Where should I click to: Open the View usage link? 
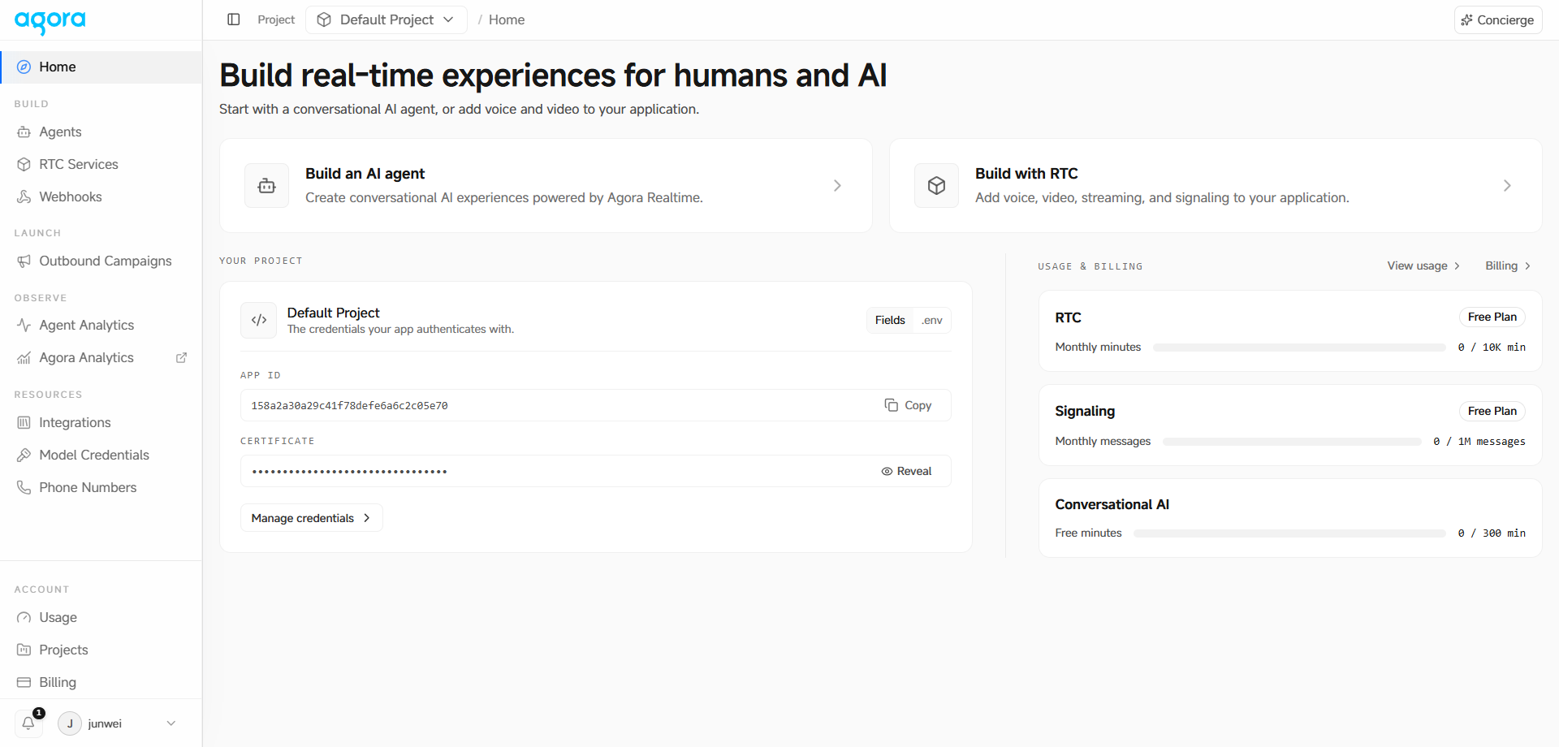(1423, 266)
